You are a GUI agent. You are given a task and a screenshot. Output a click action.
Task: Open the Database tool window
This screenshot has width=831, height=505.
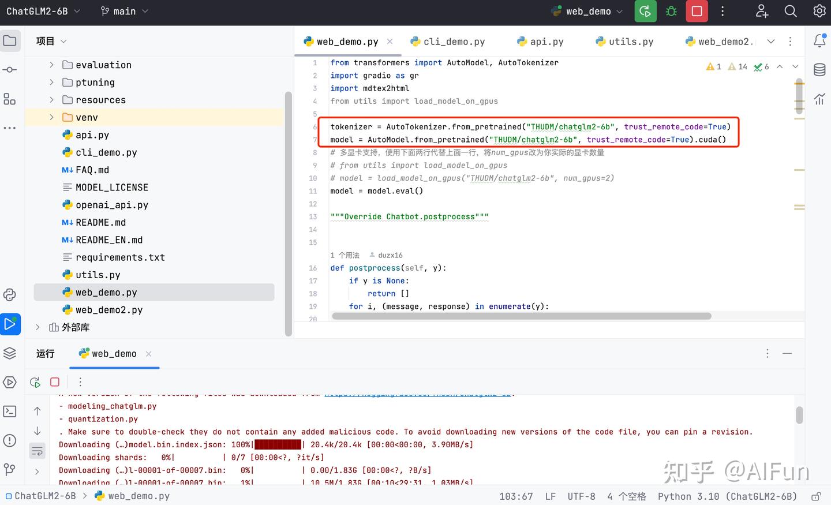[x=819, y=70]
